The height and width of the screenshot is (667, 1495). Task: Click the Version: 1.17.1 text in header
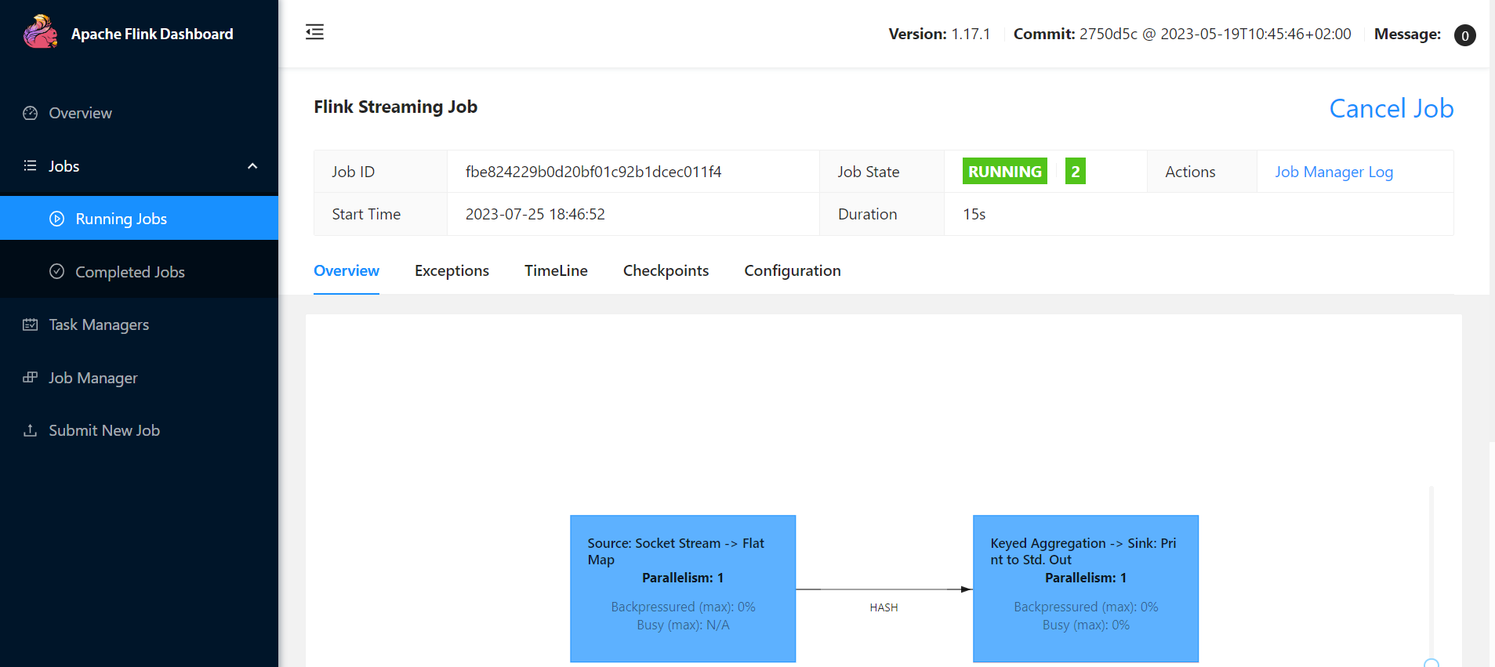[939, 34]
